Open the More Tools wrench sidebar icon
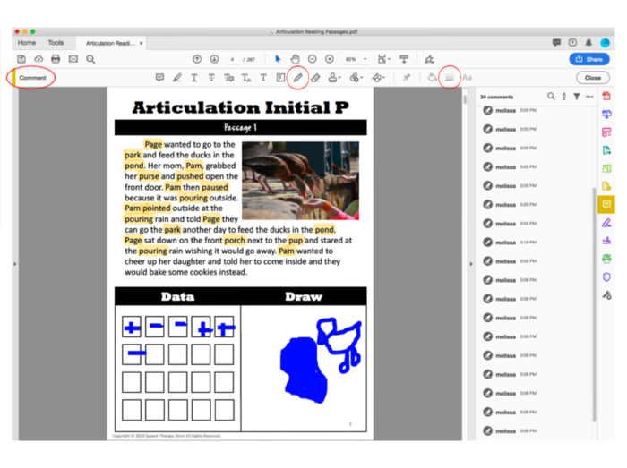The image size is (627, 468). pyautogui.click(x=606, y=295)
